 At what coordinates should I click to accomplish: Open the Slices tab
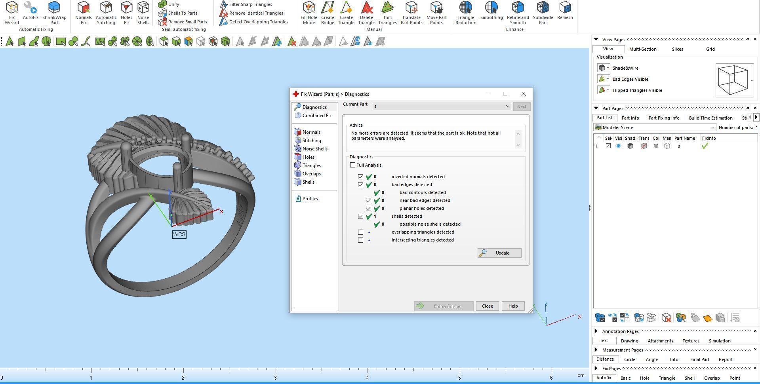pos(677,49)
